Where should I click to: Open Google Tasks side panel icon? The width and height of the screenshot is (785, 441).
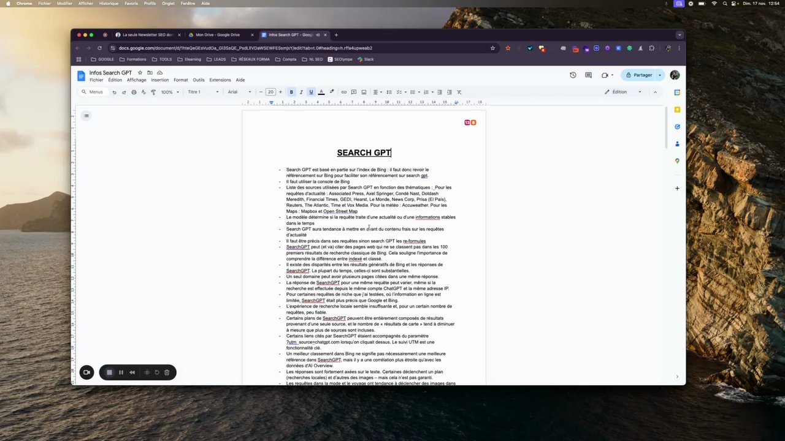click(x=677, y=127)
